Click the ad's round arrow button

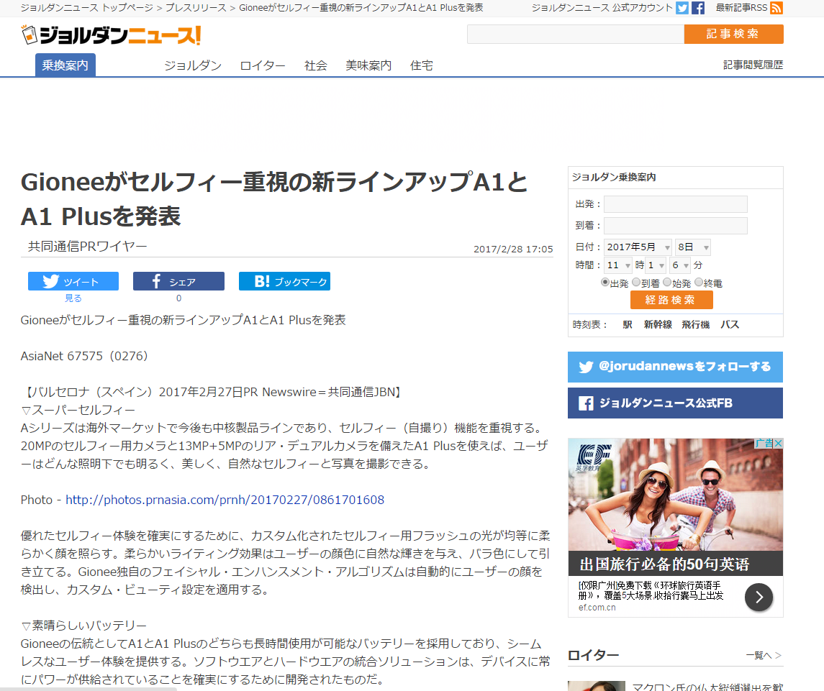pyautogui.click(x=759, y=597)
